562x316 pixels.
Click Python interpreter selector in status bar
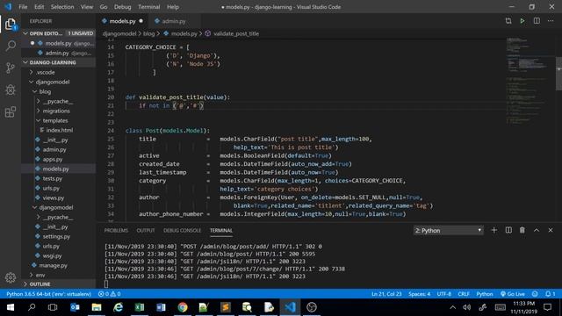click(49, 294)
